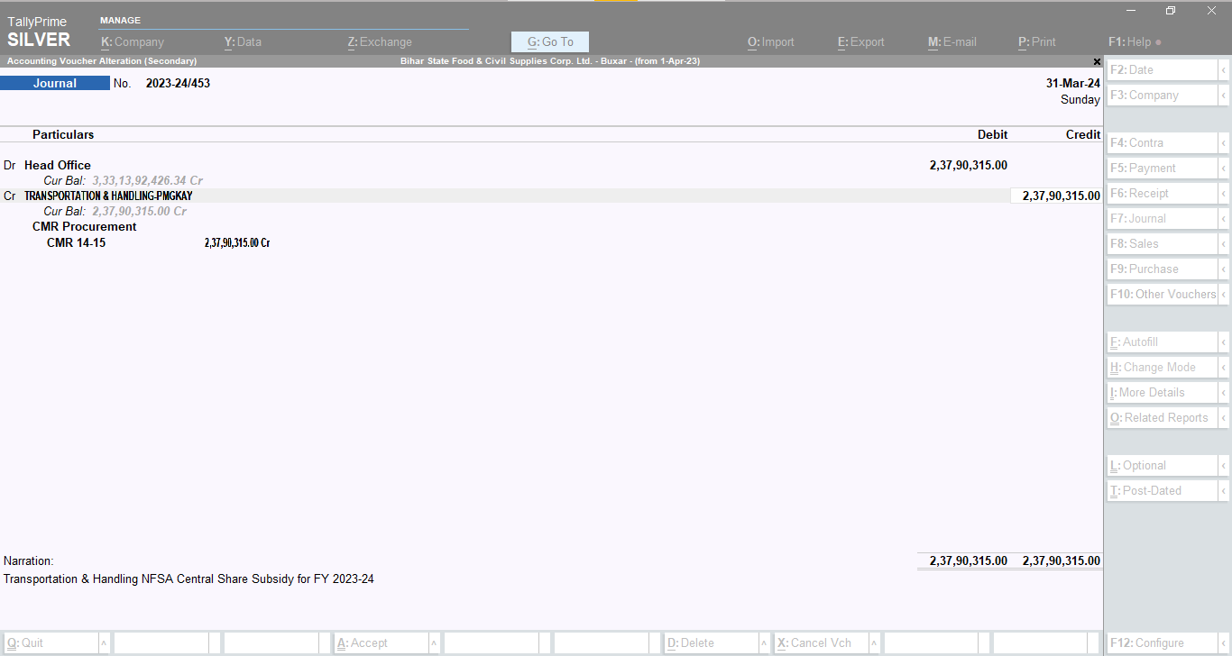The image size is (1232, 656).
Task: Select the TRANSPORTATION & HANDLING-PMGKAY ledger row
Action: click(550, 196)
